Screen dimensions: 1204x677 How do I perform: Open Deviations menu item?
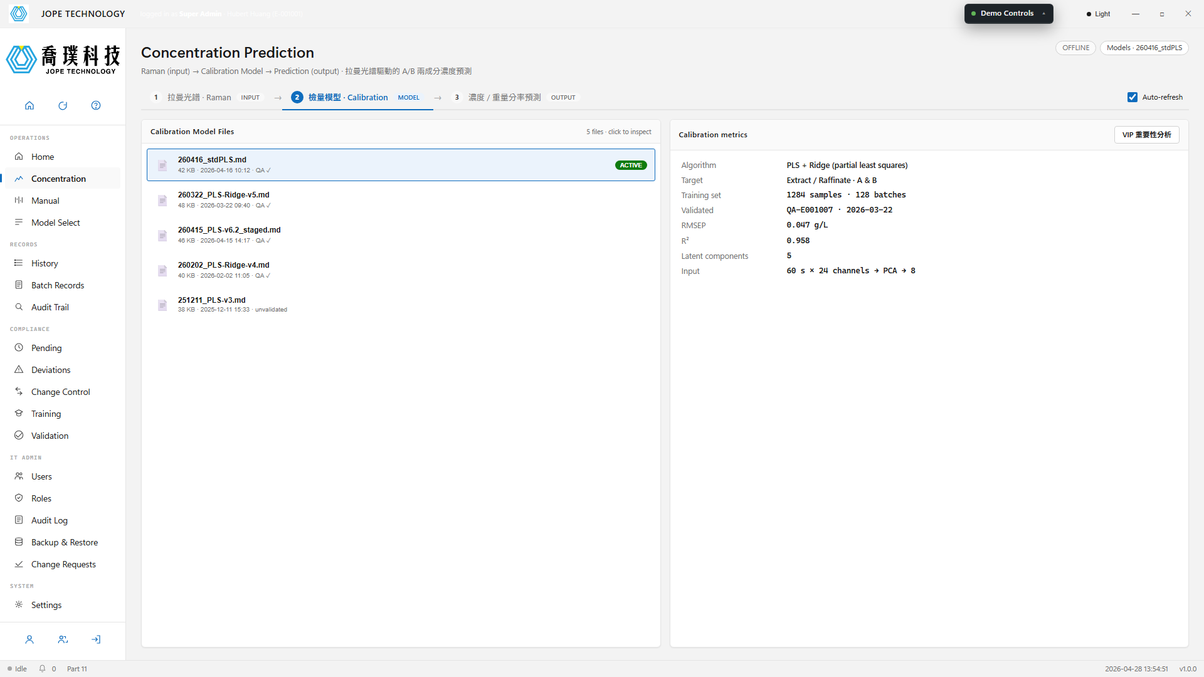(63, 370)
